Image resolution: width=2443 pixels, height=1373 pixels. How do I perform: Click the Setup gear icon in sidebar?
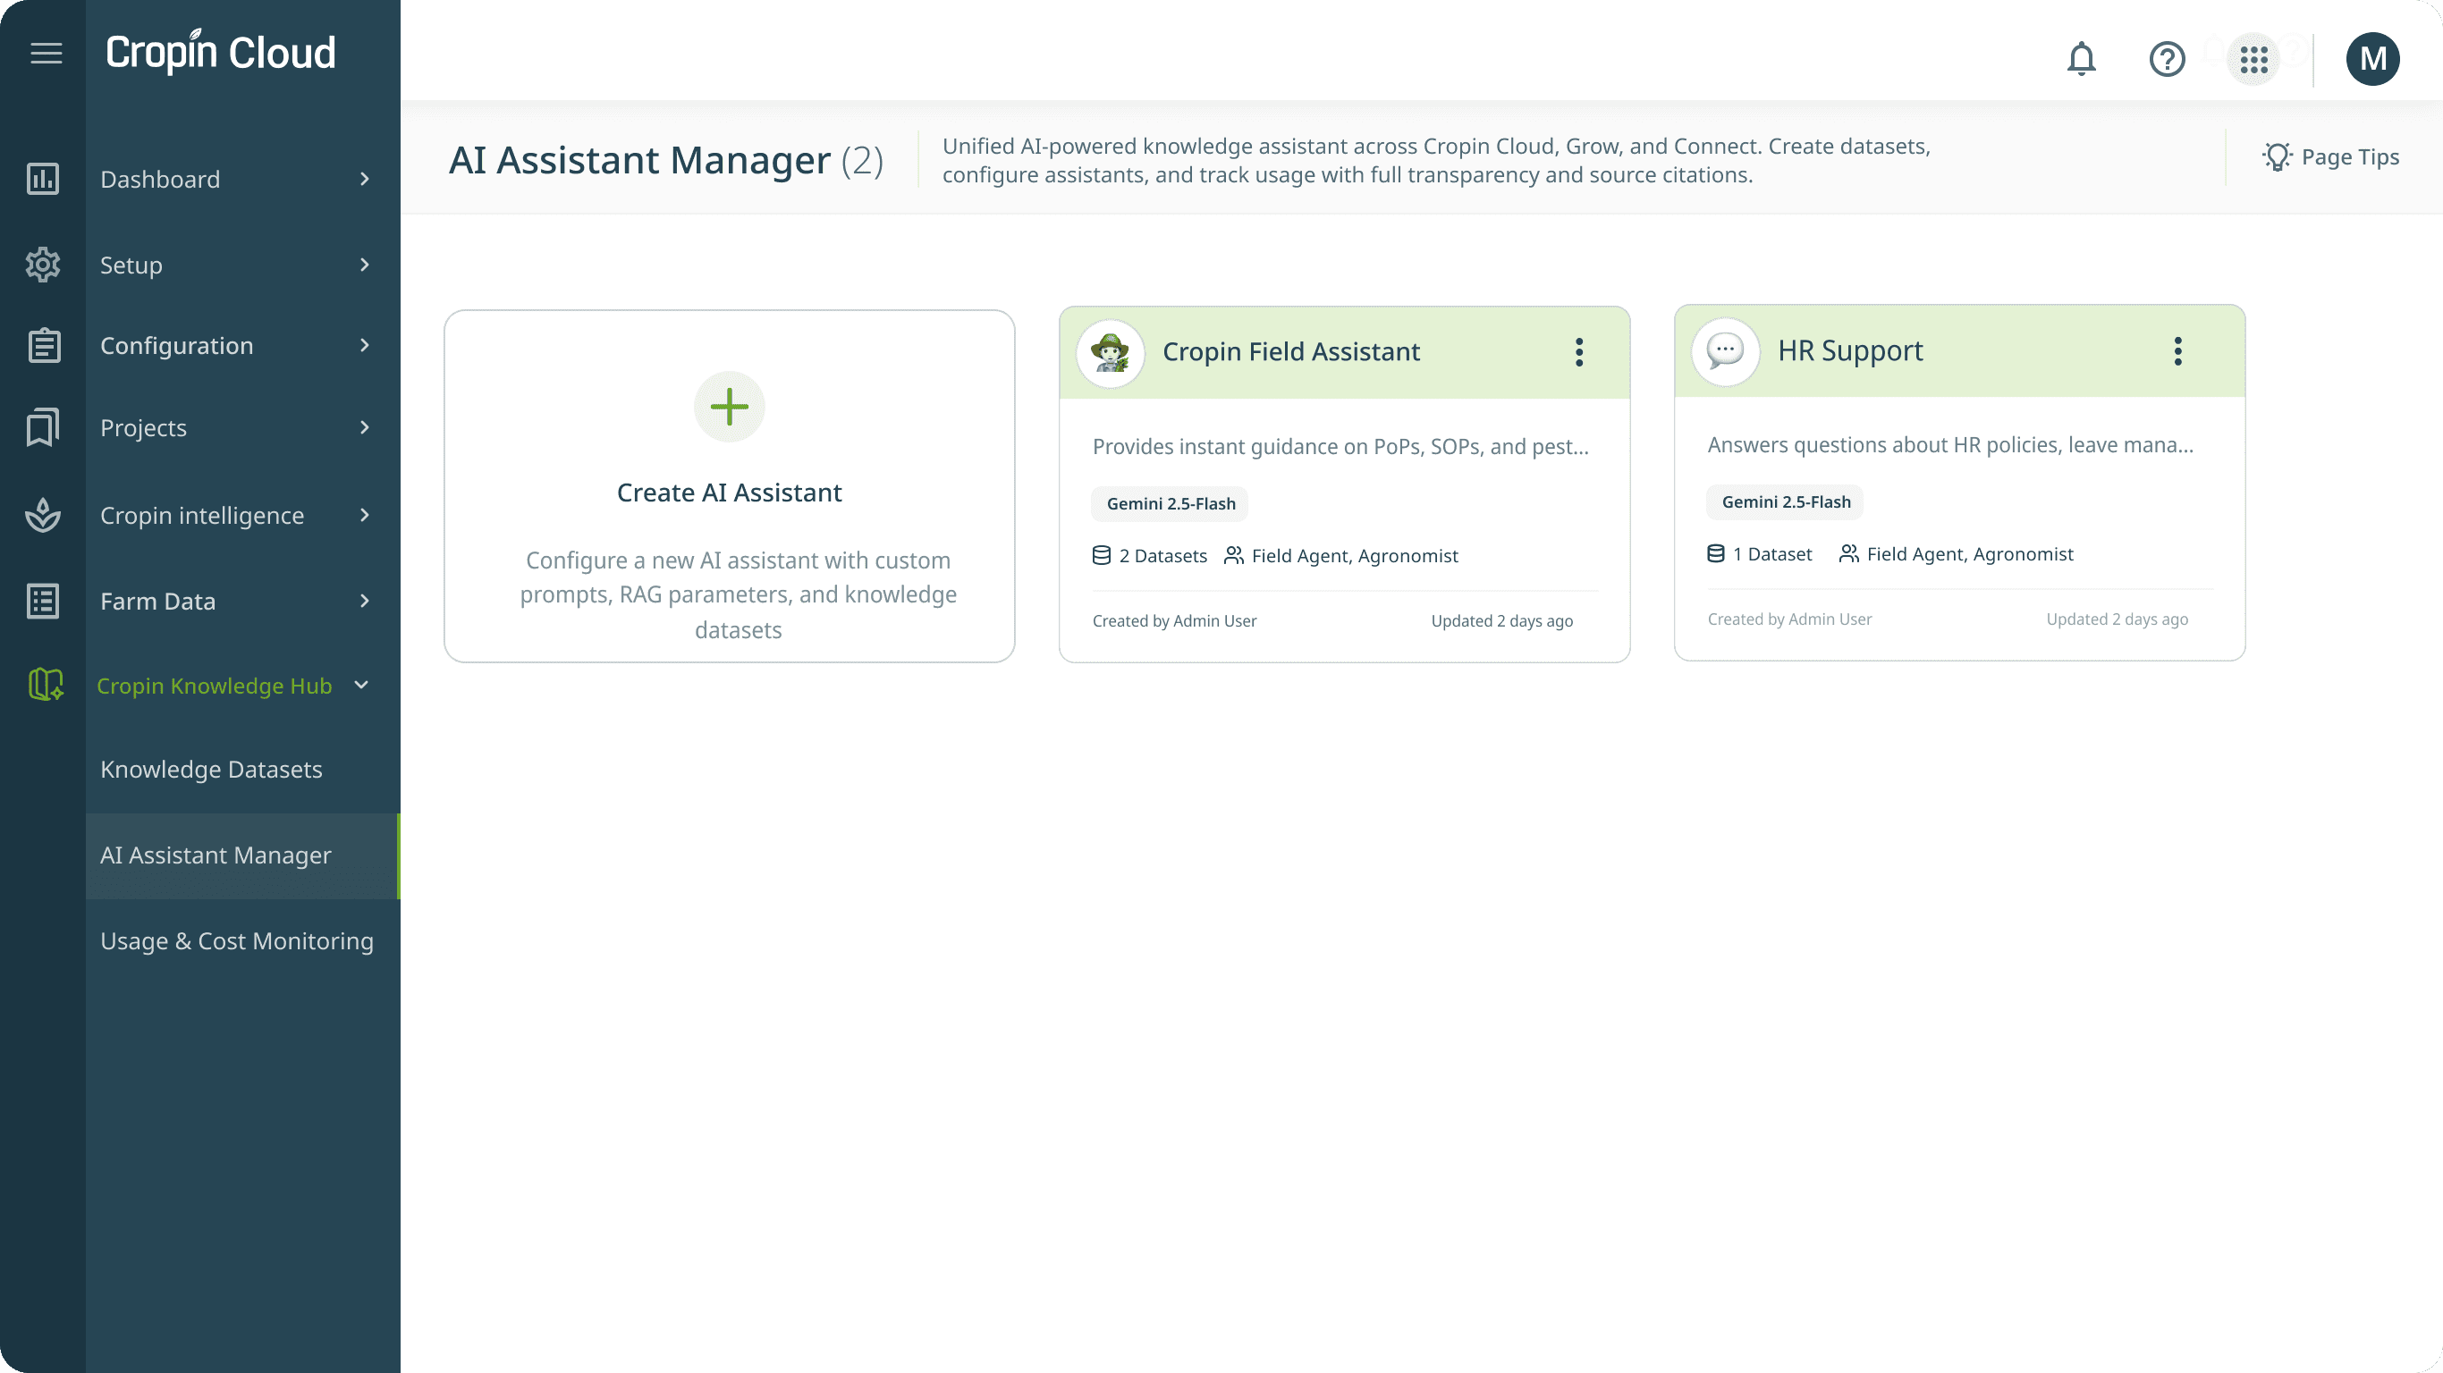click(x=43, y=265)
